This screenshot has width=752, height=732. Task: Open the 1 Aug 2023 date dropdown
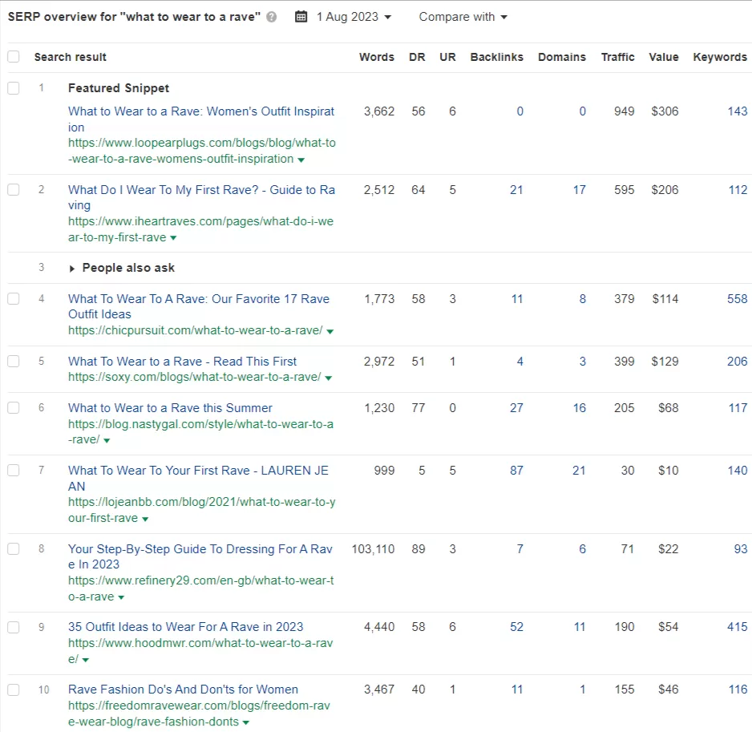coord(354,17)
